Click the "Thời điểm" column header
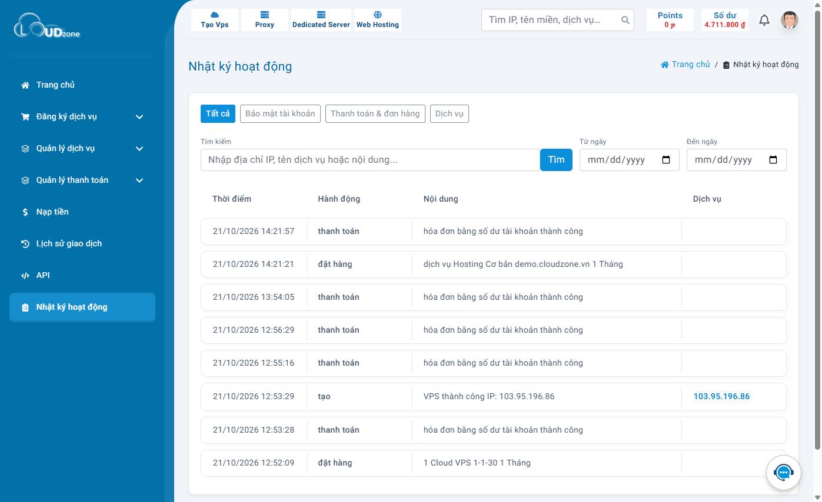Image resolution: width=822 pixels, height=502 pixels. pyautogui.click(x=232, y=199)
